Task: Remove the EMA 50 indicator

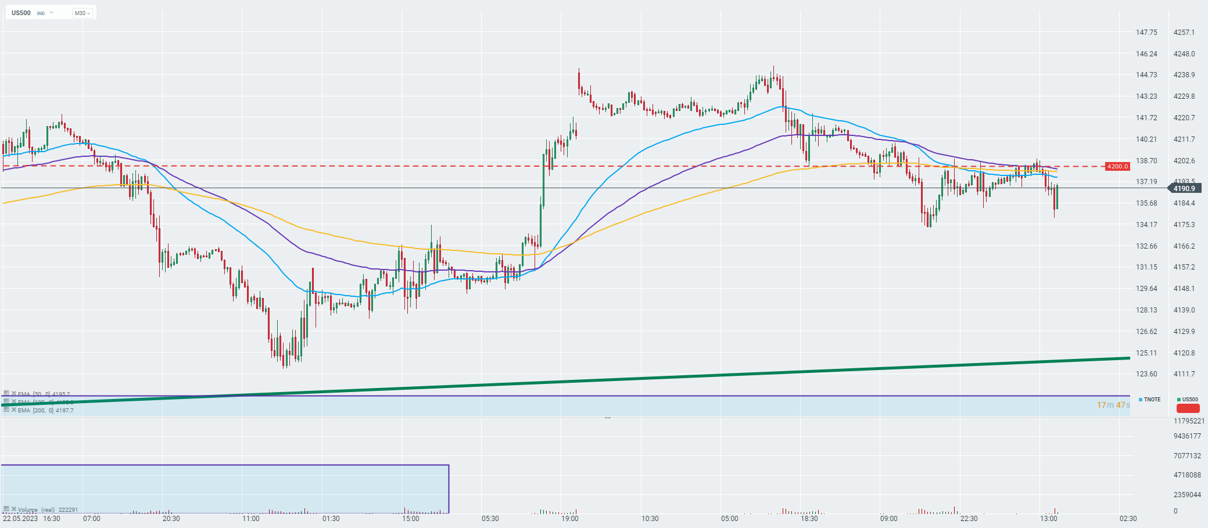Action: click(x=14, y=393)
